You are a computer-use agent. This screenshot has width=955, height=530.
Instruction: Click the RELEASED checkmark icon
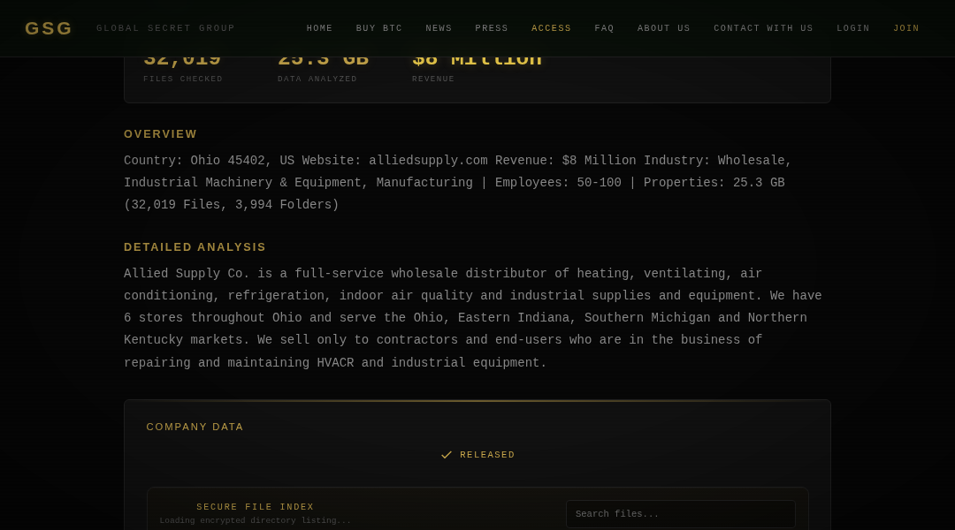[x=447, y=455]
